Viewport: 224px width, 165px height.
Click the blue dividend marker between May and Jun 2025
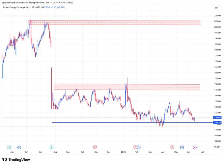coord(19,147)
